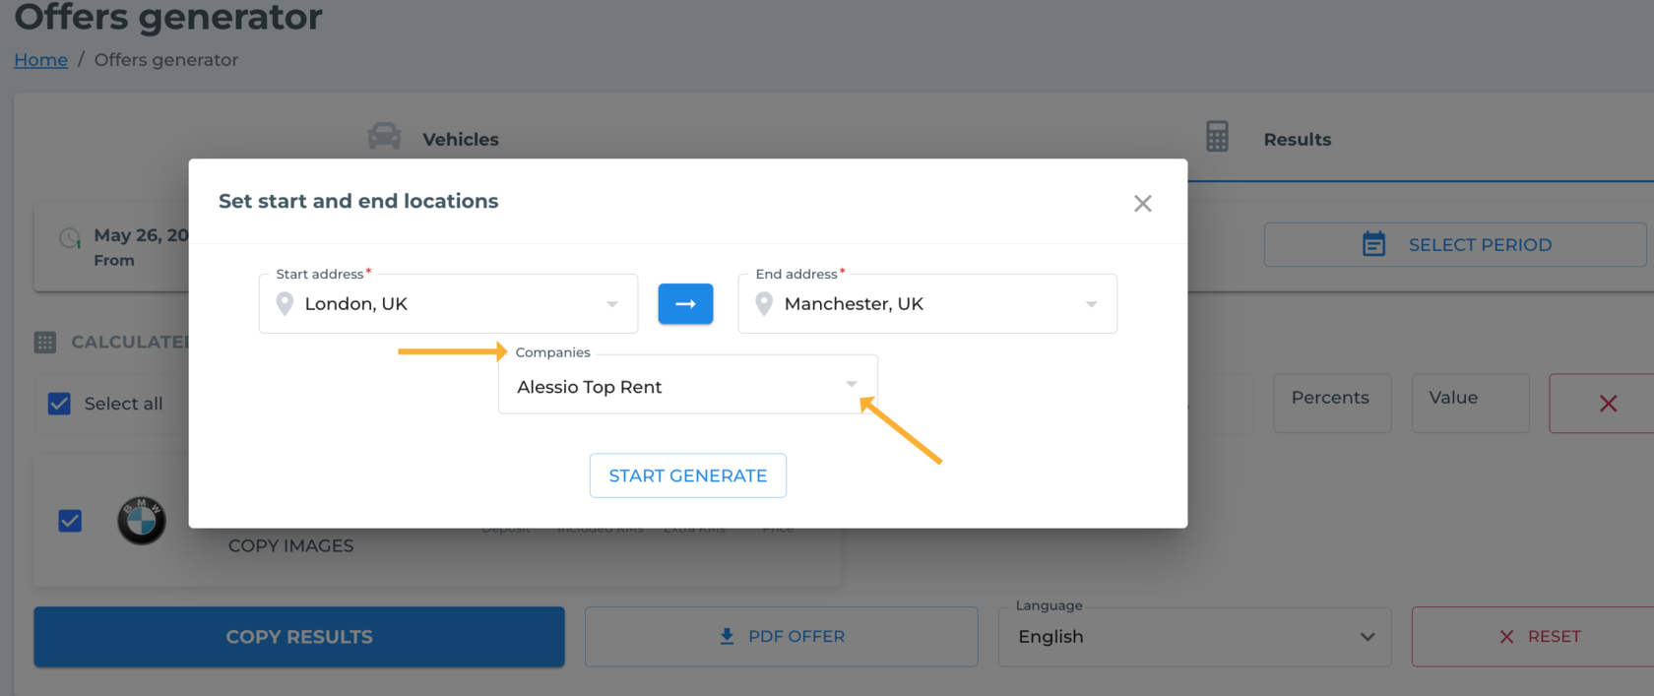Image resolution: width=1654 pixels, height=696 pixels.
Task: Go to the Home breadcrumb link
Action: coord(41,60)
